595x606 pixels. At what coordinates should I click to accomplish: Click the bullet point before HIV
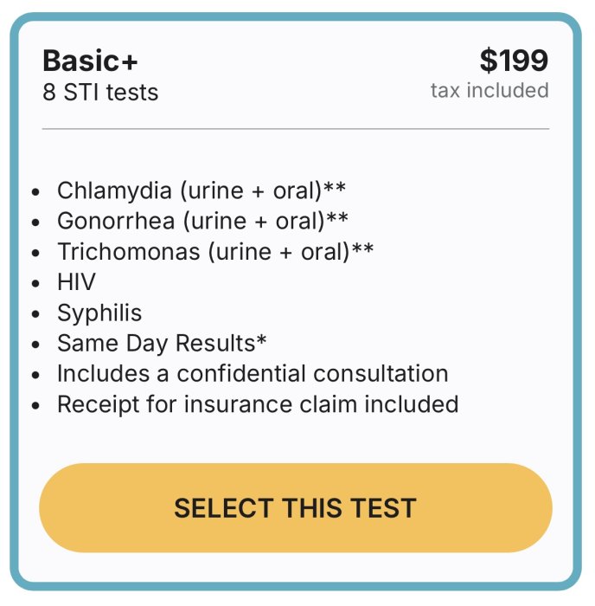coord(35,284)
